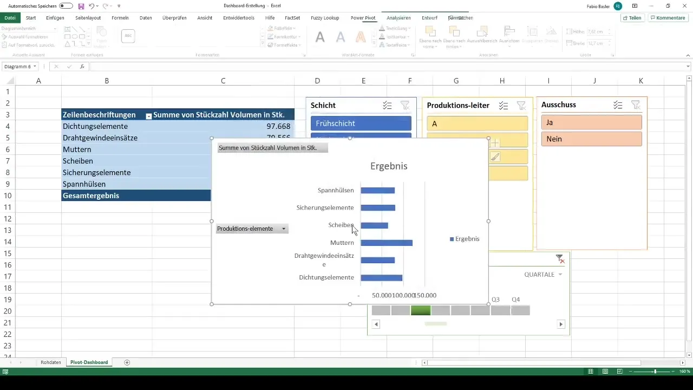The image size is (693, 390).
Task: Click the Undo arrow icon
Action: point(91,6)
